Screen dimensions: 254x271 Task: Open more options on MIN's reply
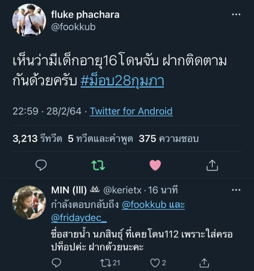tap(236, 190)
